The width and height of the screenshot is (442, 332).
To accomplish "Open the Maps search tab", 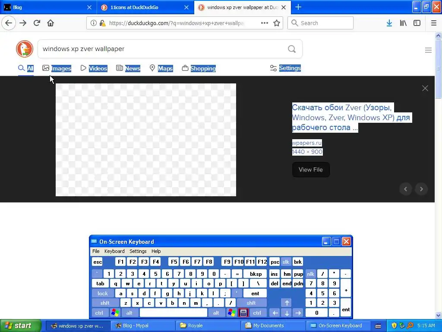I will click(161, 68).
